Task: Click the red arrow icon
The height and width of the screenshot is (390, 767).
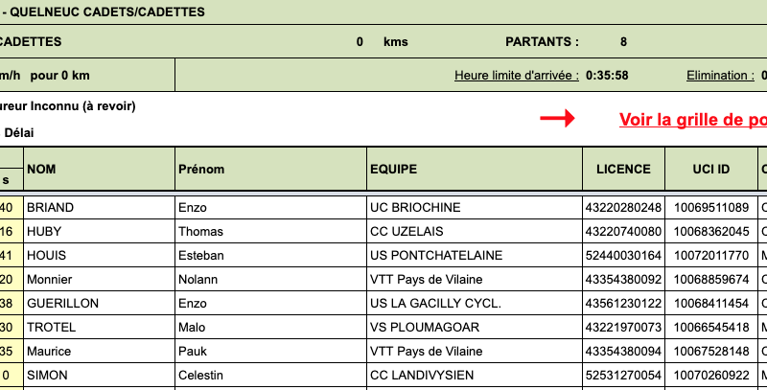Action: tap(556, 119)
